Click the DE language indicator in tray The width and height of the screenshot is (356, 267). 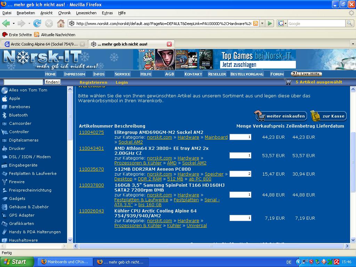coord(289,262)
